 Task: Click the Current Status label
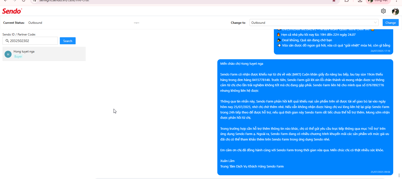(14, 23)
